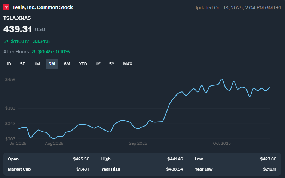Click the $303 y-axis label
This screenshot has height=178, width=285.
click(x=10, y=139)
